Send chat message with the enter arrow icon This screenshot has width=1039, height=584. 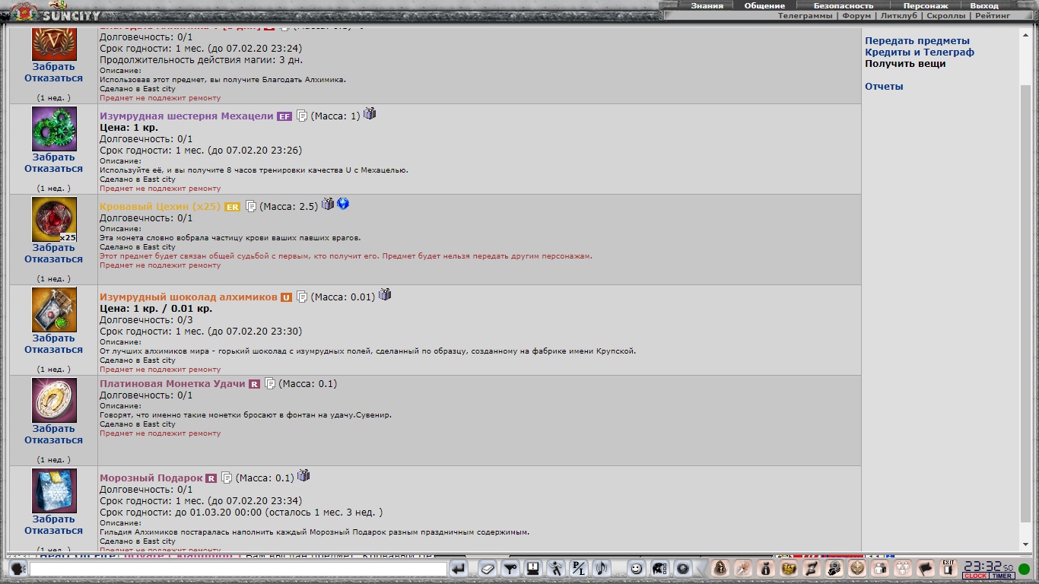(x=459, y=569)
